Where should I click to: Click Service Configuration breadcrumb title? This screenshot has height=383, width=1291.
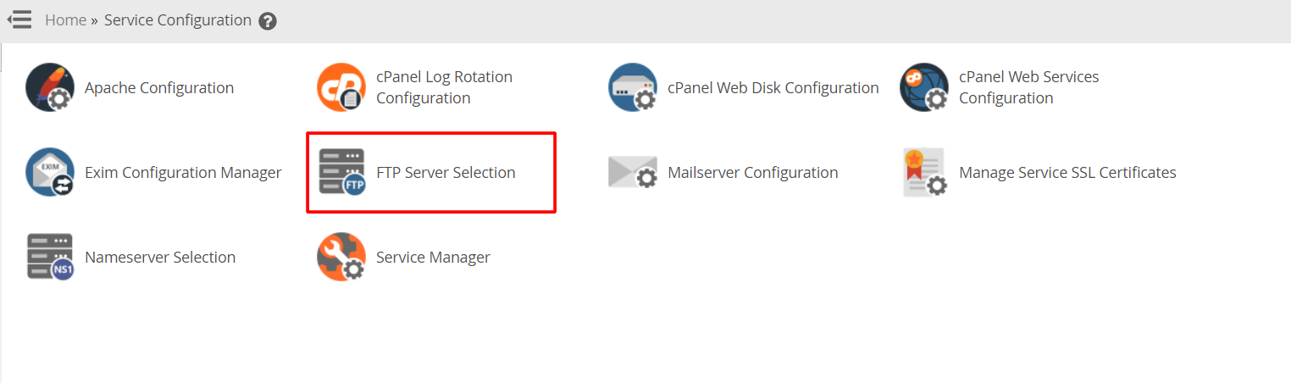177,20
